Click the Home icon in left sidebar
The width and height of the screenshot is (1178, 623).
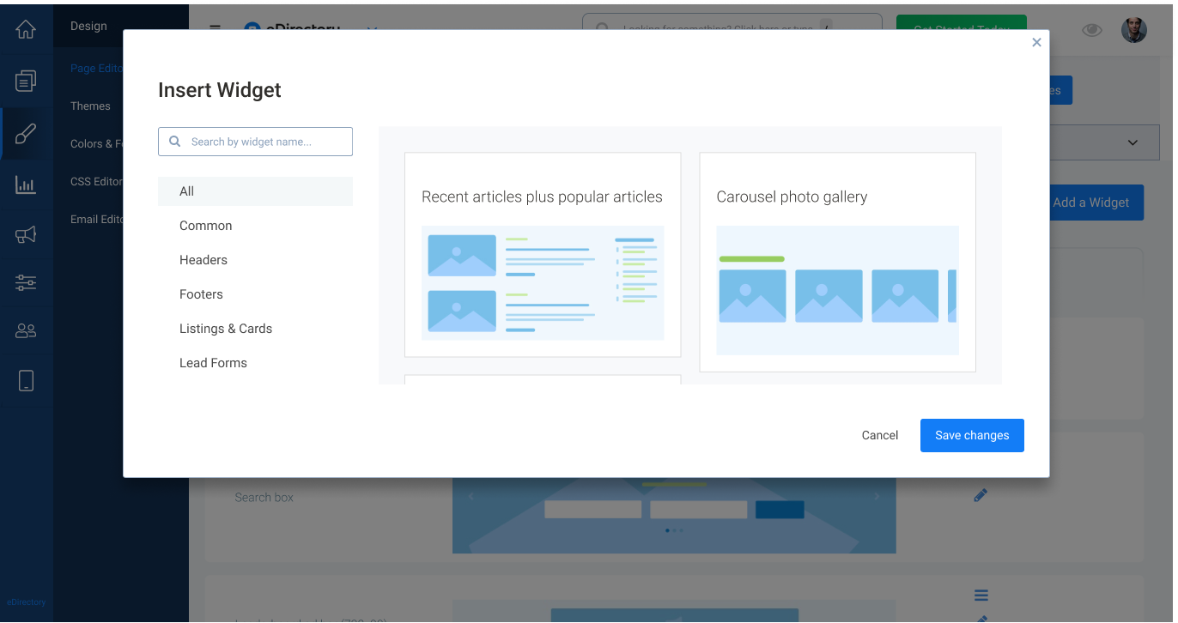pyautogui.click(x=26, y=29)
